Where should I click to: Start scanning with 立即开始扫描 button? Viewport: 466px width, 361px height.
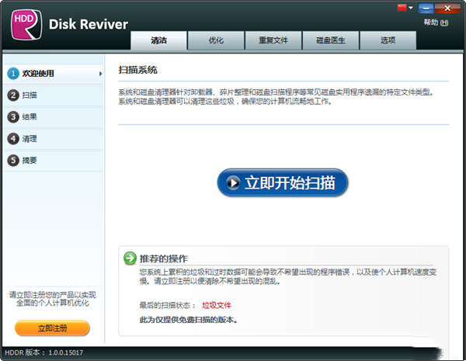point(283,182)
